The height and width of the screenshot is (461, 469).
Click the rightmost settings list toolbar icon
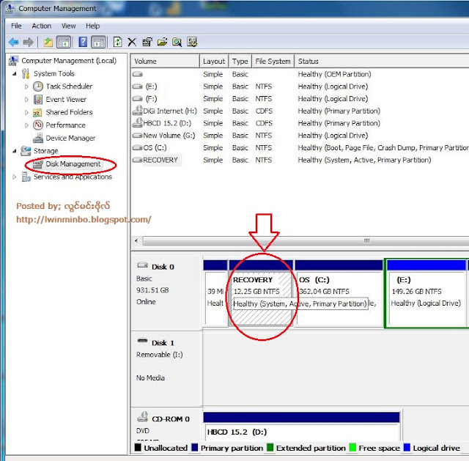pos(192,43)
